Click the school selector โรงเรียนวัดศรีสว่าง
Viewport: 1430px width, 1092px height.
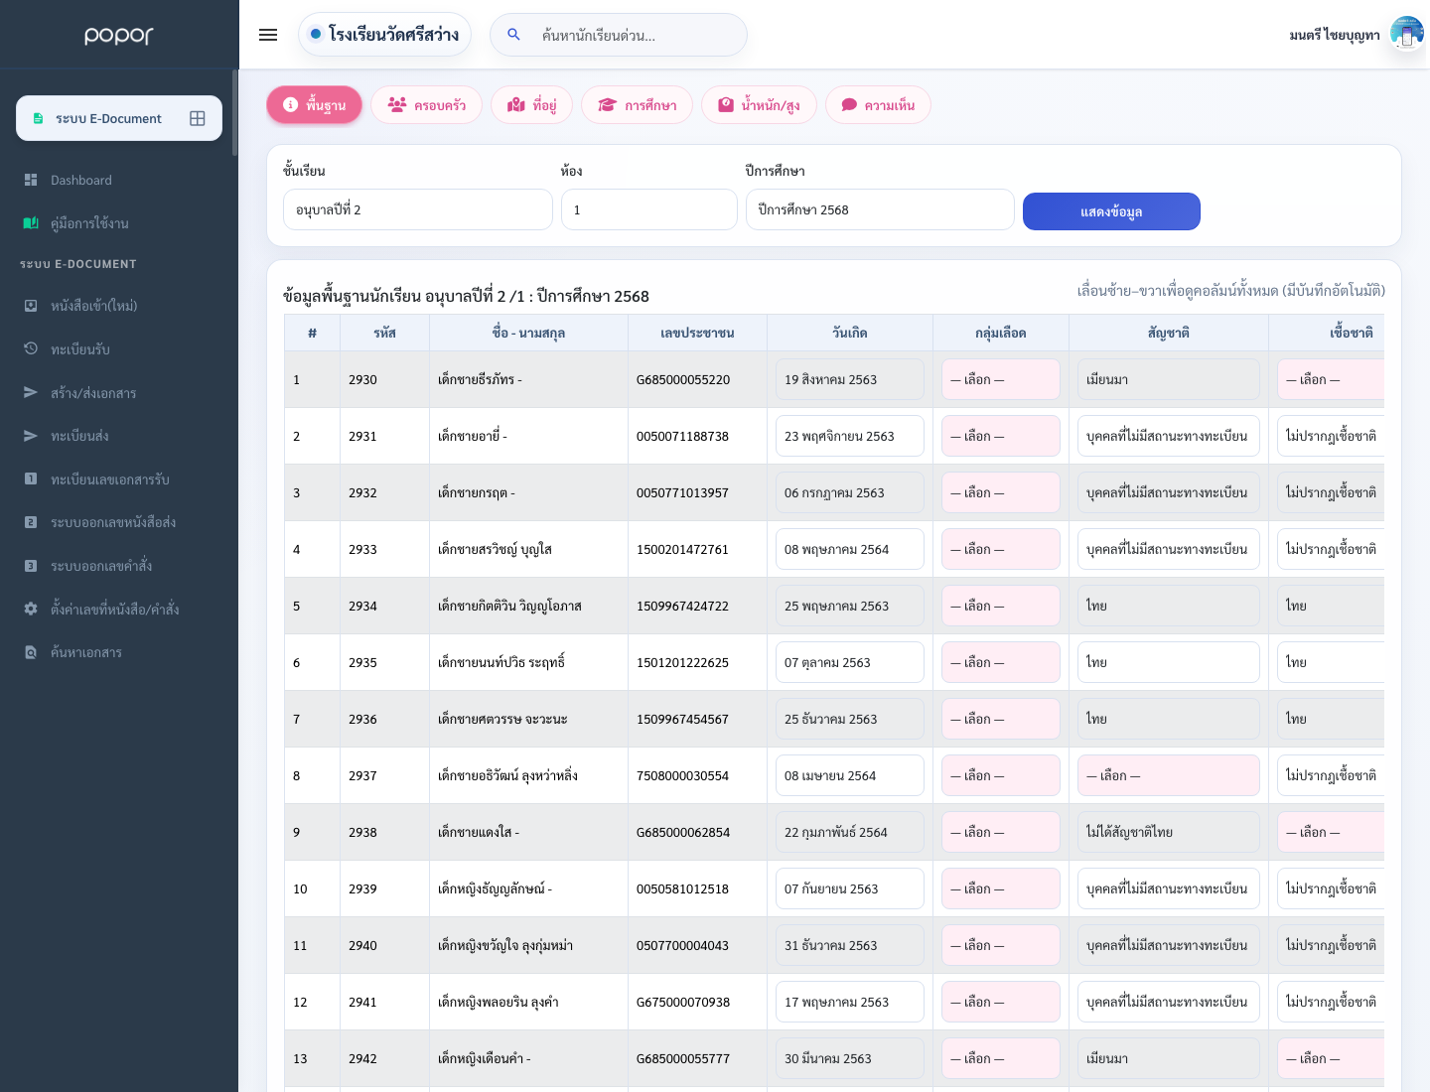tap(384, 35)
